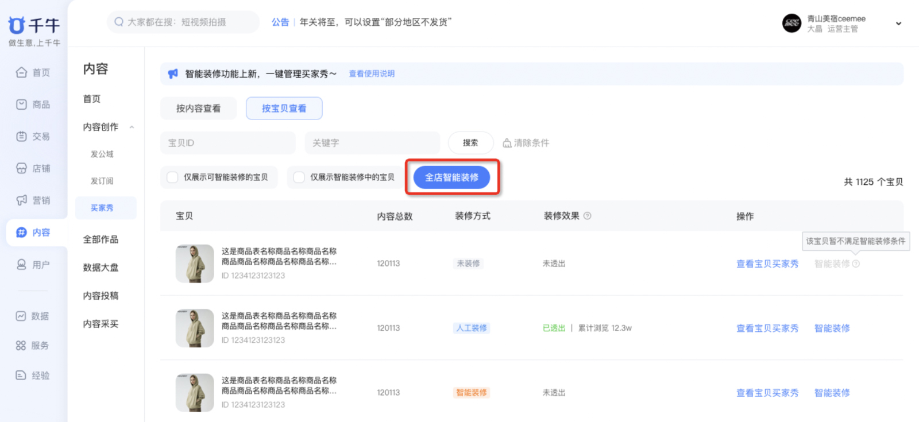Open the 交易 sidebar icon
The image size is (919, 422).
tap(21, 136)
